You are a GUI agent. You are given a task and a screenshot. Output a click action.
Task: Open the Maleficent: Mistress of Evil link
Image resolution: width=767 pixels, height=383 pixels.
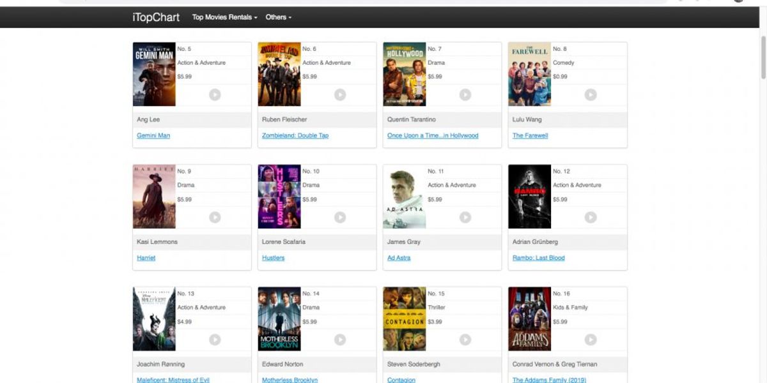coord(173,380)
